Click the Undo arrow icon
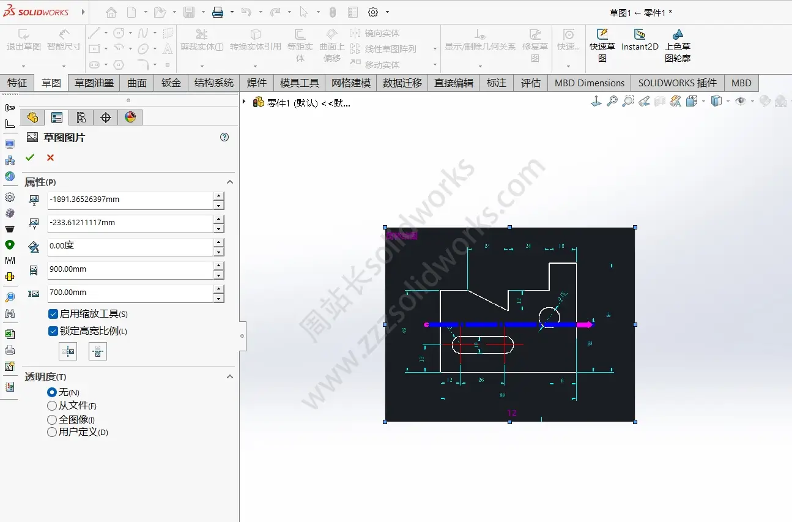Viewport: 792px width, 522px height. coord(246,12)
